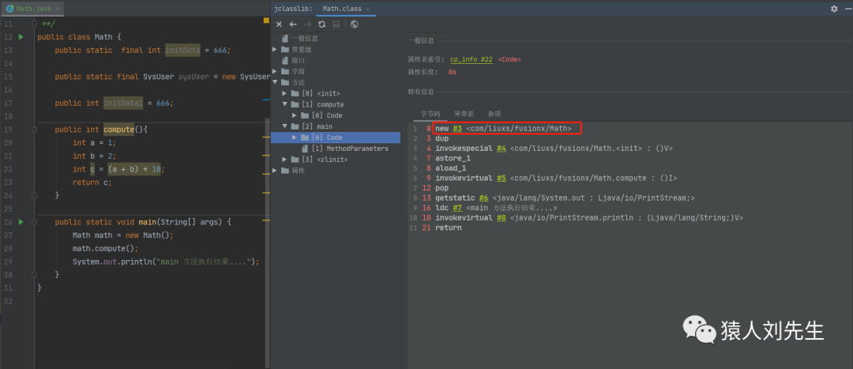Click the forward arrow in jclasslib toolbar
Screen dimensions: 853x369
(307, 24)
